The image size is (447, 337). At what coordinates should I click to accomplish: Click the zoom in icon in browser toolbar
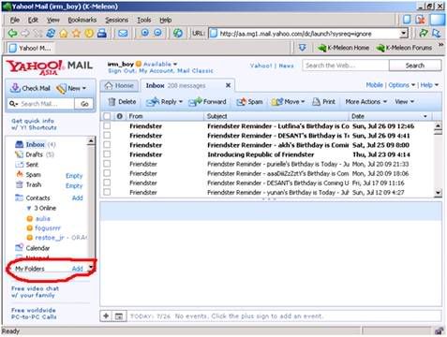(x=144, y=33)
